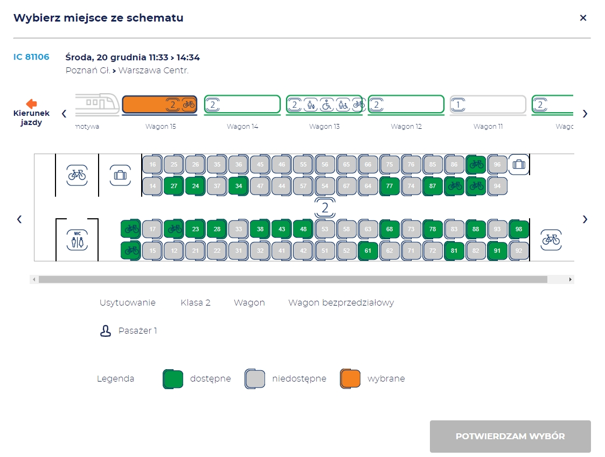
Task: Switch to Wagon 12
Action: click(406, 105)
